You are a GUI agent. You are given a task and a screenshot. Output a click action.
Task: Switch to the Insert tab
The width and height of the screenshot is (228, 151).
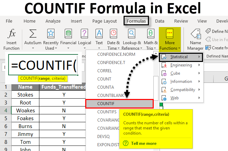coord(76,21)
